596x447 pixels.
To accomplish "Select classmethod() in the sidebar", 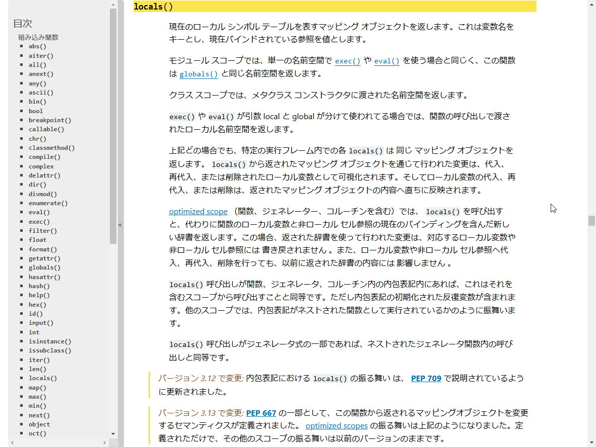I will (x=51, y=147).
